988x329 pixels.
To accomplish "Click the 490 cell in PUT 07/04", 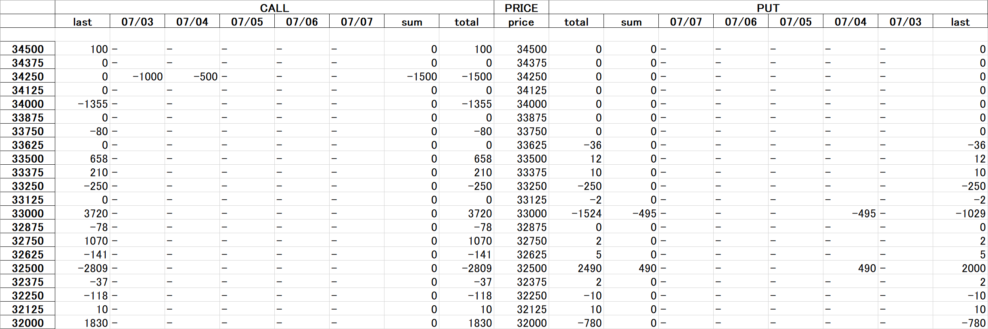I will pyautogui.click(x=850, y=268).
